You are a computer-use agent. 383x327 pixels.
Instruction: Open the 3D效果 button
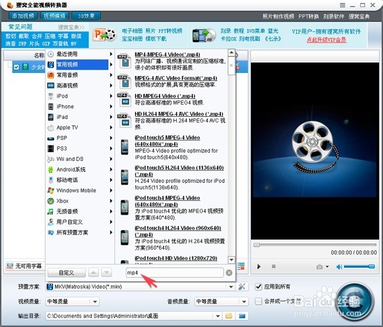[x=86, y=16]
